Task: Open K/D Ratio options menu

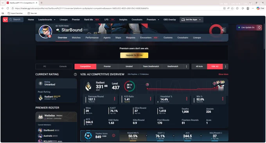Action: pyautogui.click(x=151, y=98)
